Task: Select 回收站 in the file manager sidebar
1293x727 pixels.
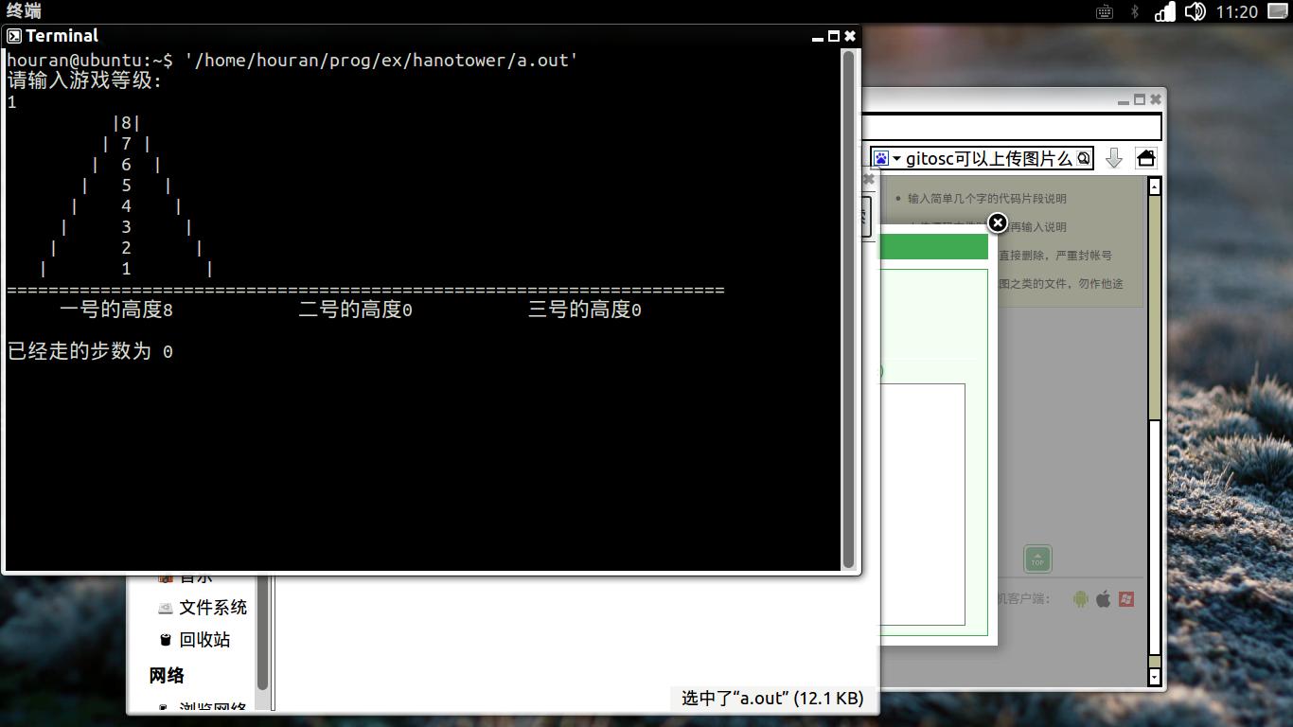Action: coord(204,640)
